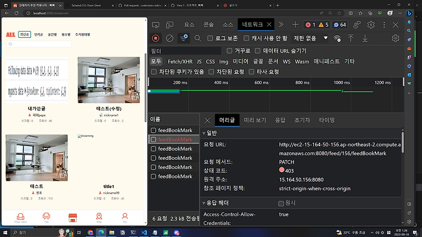Switch to the Sources tab
The image size is (422, 237).
click(228, 25)
